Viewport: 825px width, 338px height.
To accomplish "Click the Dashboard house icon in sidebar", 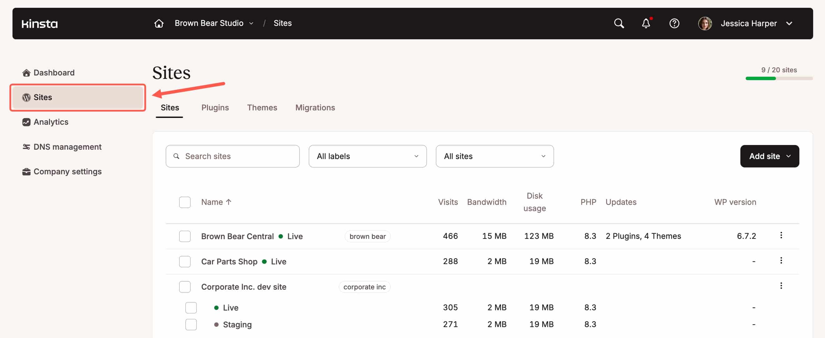I will [x=26, y=73].
